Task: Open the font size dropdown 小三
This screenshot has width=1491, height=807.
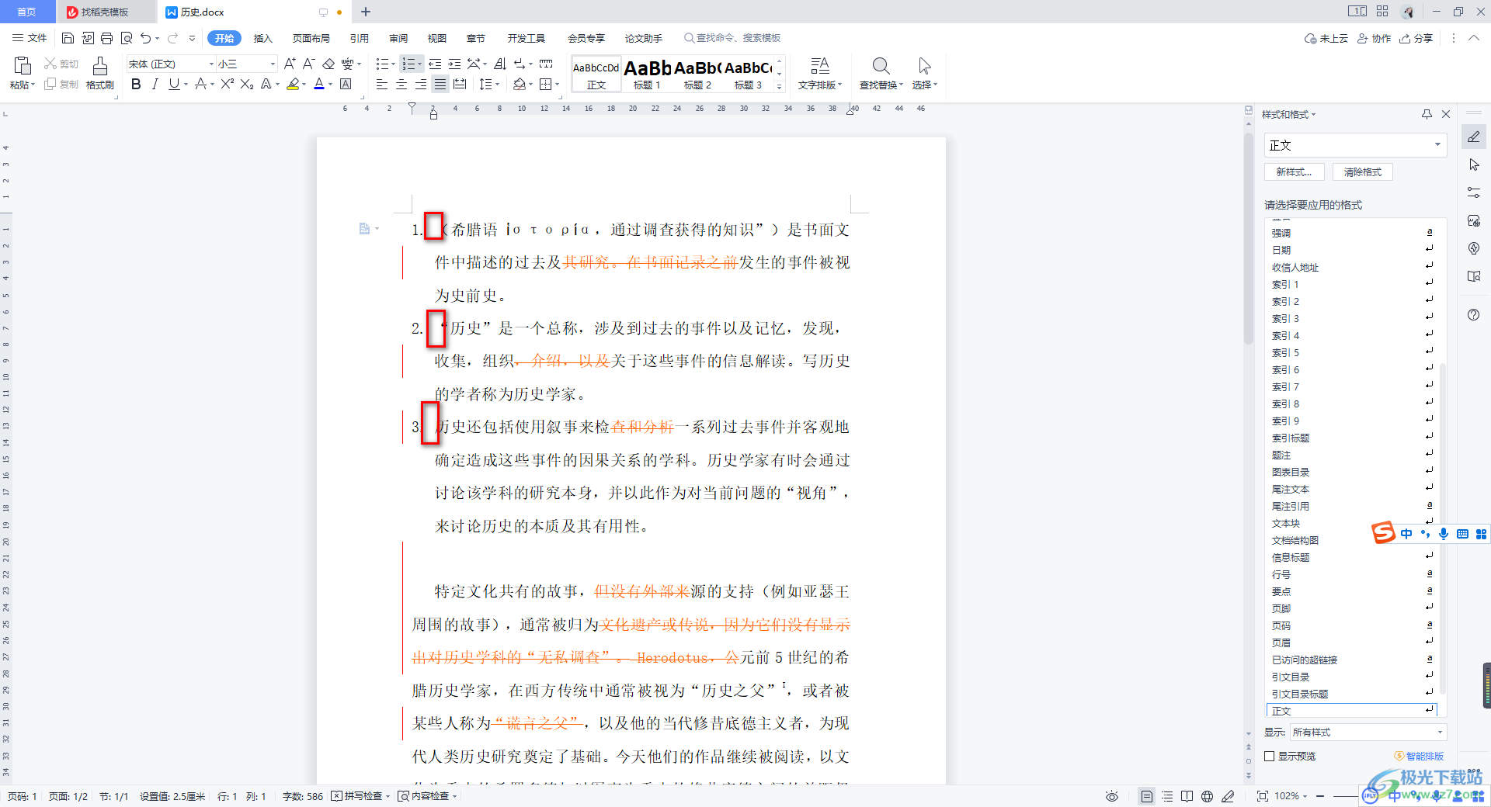Action: 272,64
